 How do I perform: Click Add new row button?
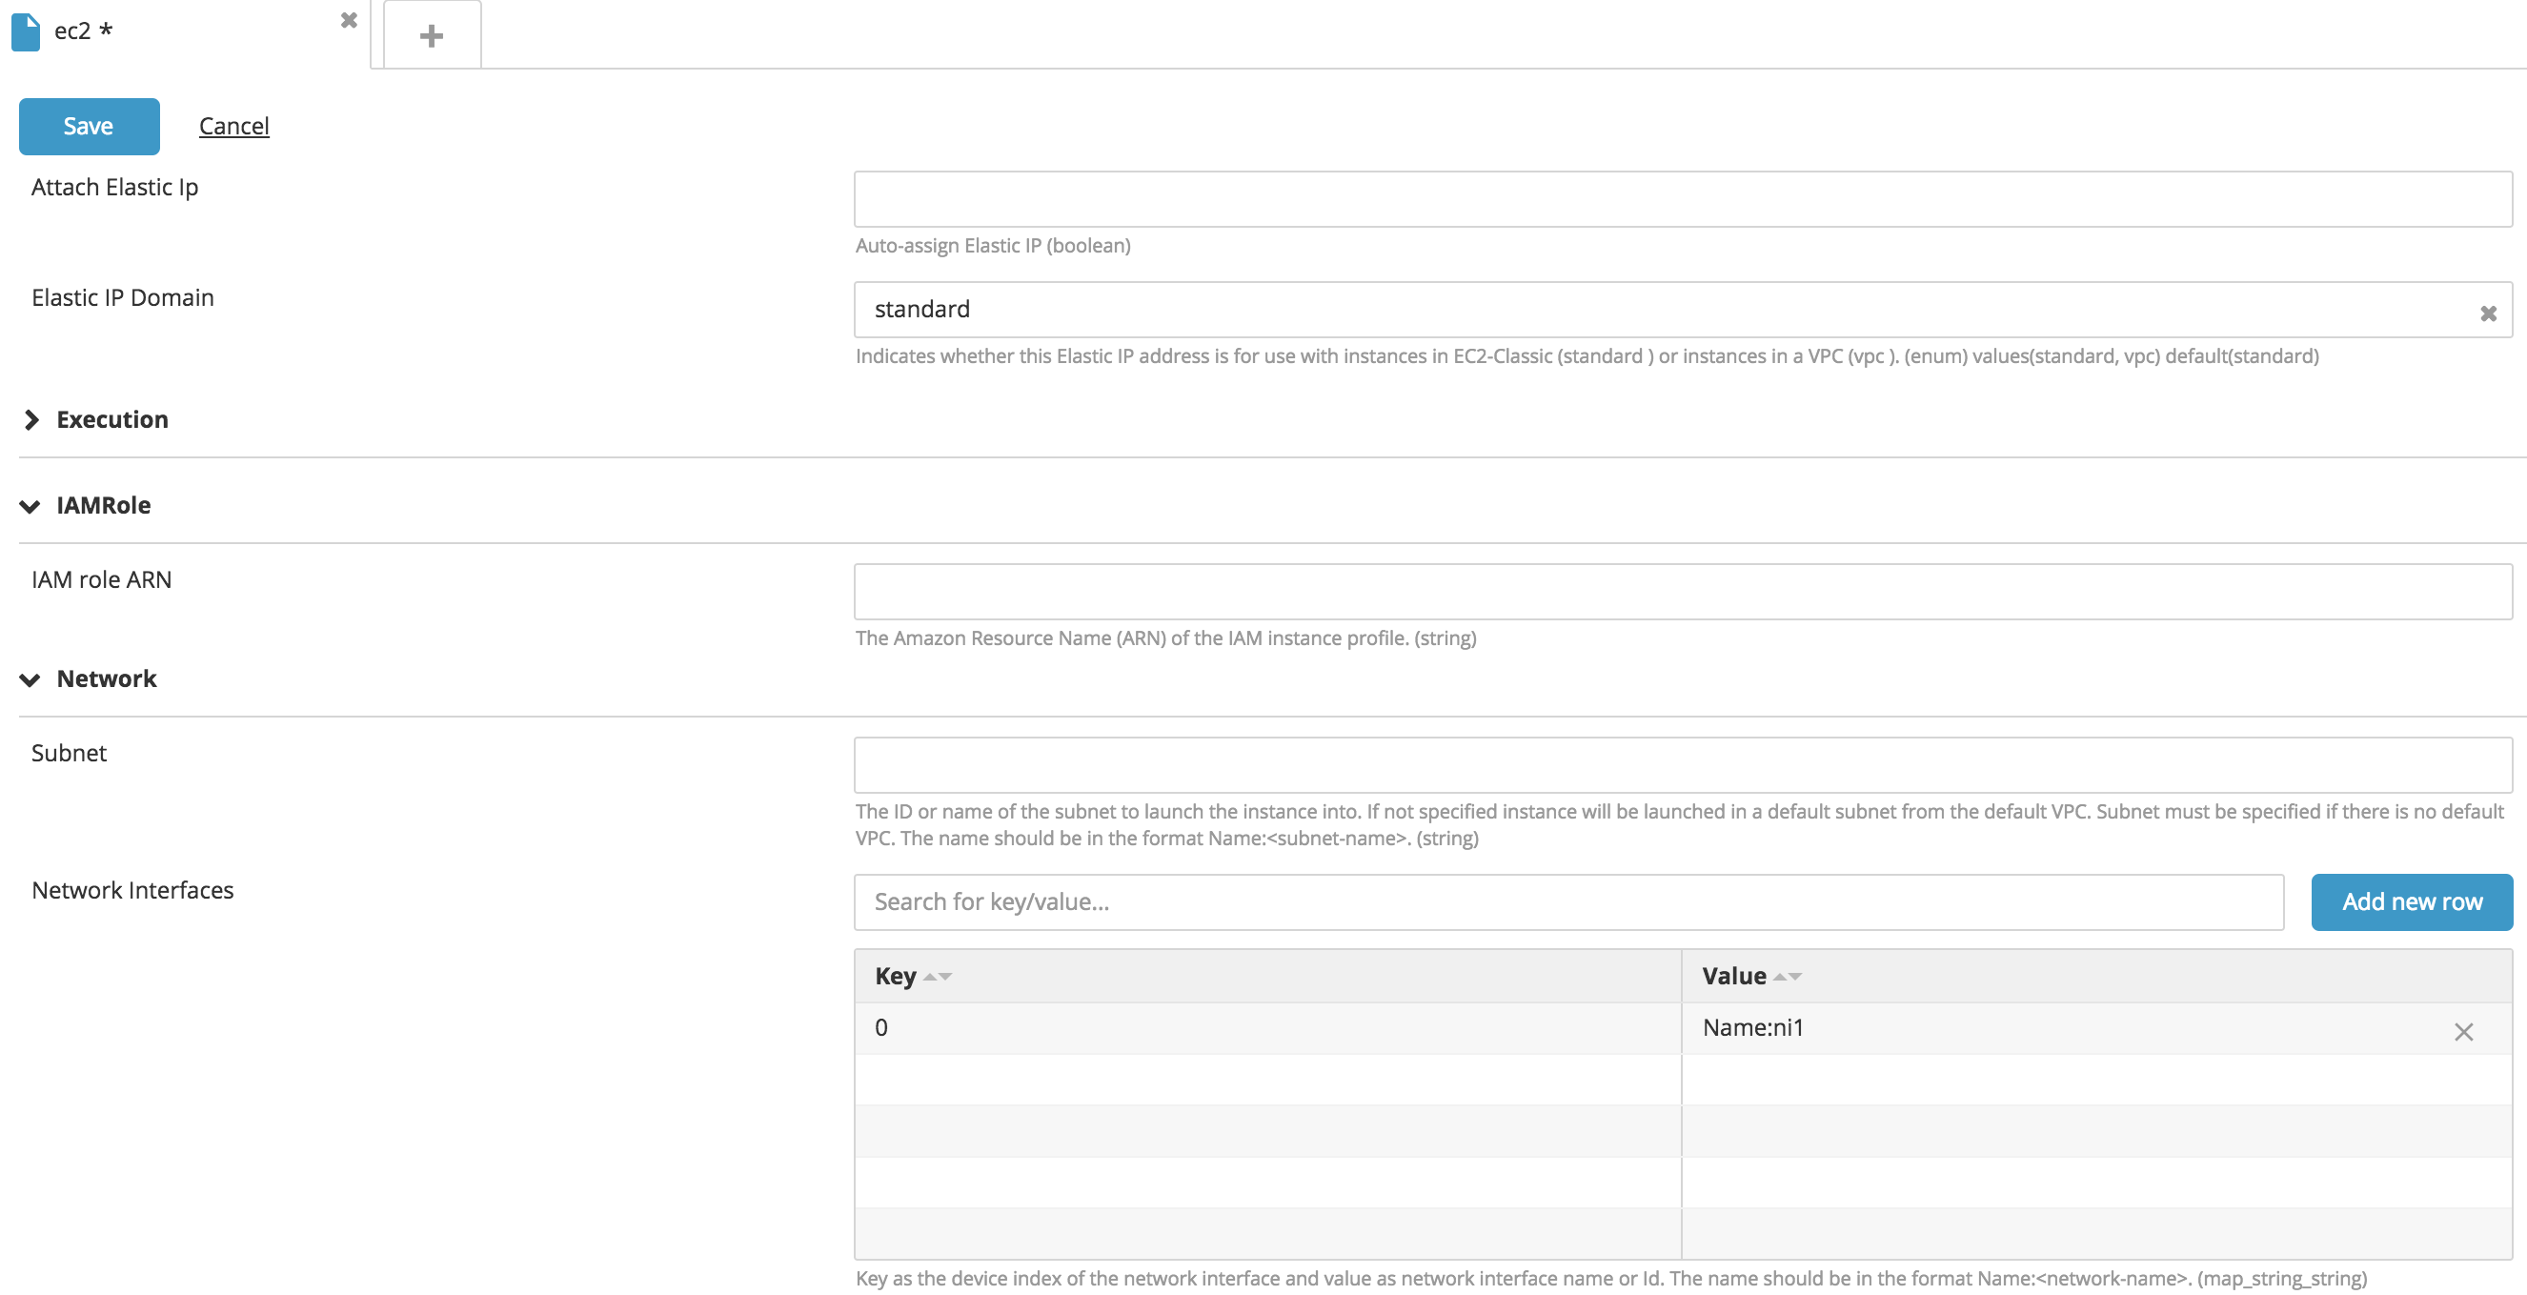click(x=2412, y=901)
